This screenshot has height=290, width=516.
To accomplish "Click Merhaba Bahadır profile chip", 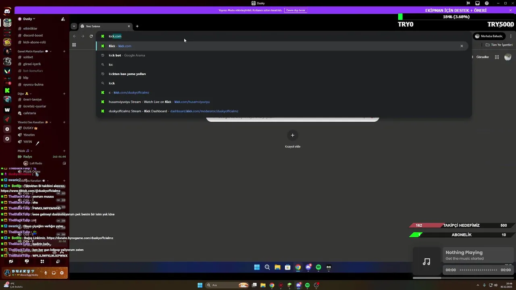I will pos(489,36).
